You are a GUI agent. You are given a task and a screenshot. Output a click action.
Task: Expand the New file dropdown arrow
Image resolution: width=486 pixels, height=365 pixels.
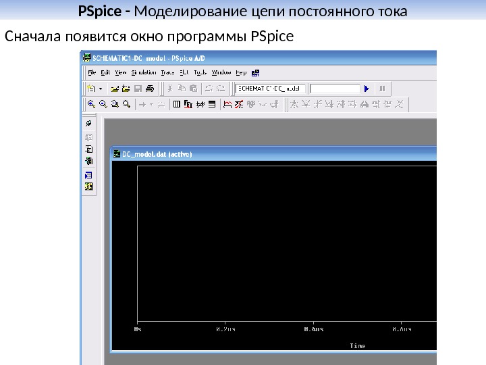pyautogui.click(x=101, y=89)
